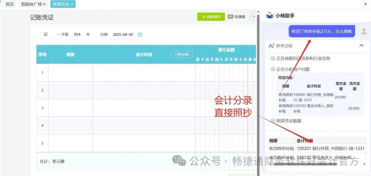371x176 pixels.
Task: Click the 借方金额 column header
Action: [226, 50]
